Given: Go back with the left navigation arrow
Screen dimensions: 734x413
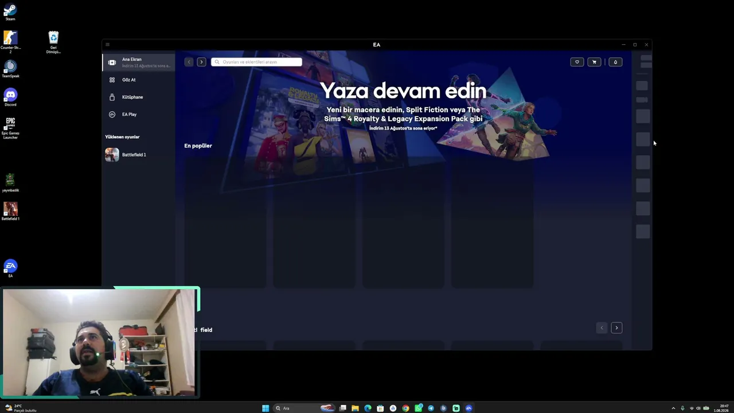Looking at the screenshot, I should [x=189, y=62].
